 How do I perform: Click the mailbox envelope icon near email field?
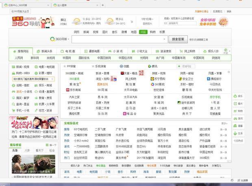(x=165, y=23)
